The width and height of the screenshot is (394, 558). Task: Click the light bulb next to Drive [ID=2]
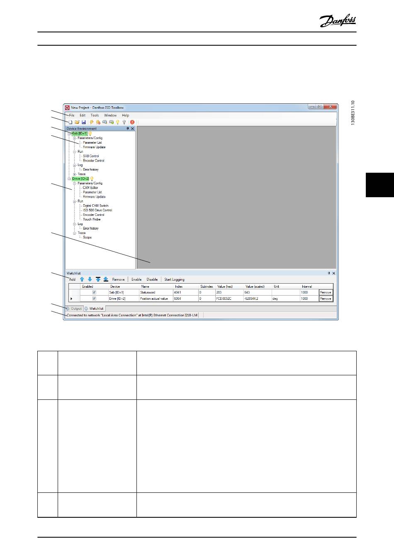pyautogui.click(x=92, y=179)
